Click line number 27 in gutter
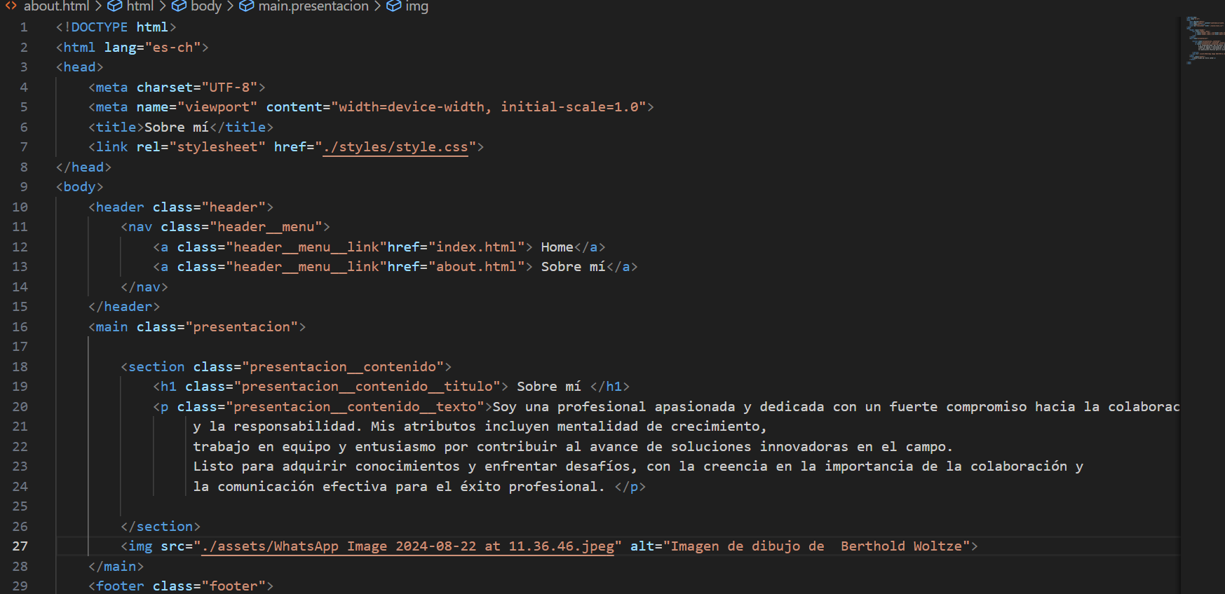This screenshot has height=594, width=1225. pos(20,546)
